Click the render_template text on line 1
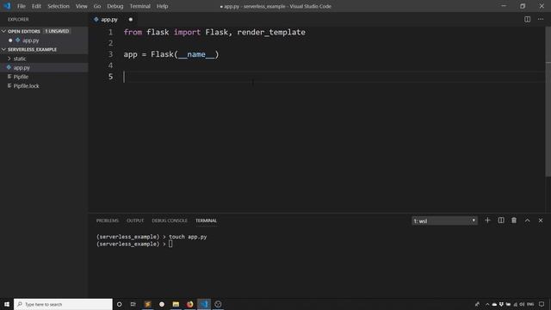This screenshot has width=551, height=310. [x=271, y=33]
